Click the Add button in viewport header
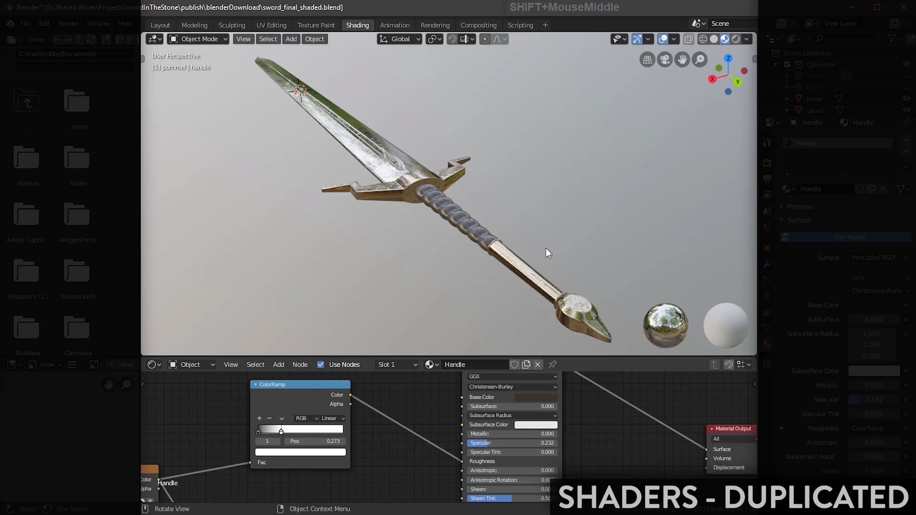The image size is (916, 515). tap(291, 39)
